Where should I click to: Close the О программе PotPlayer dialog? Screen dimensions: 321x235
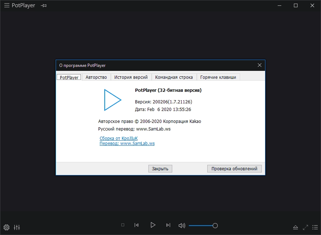click(x=260, y=65)
